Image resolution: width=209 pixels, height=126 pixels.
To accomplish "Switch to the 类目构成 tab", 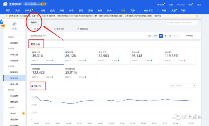I will pyautogui.click(x=83, y=29).
